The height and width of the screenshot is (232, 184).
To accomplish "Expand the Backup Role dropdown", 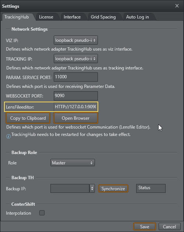I will click(72, 163).
